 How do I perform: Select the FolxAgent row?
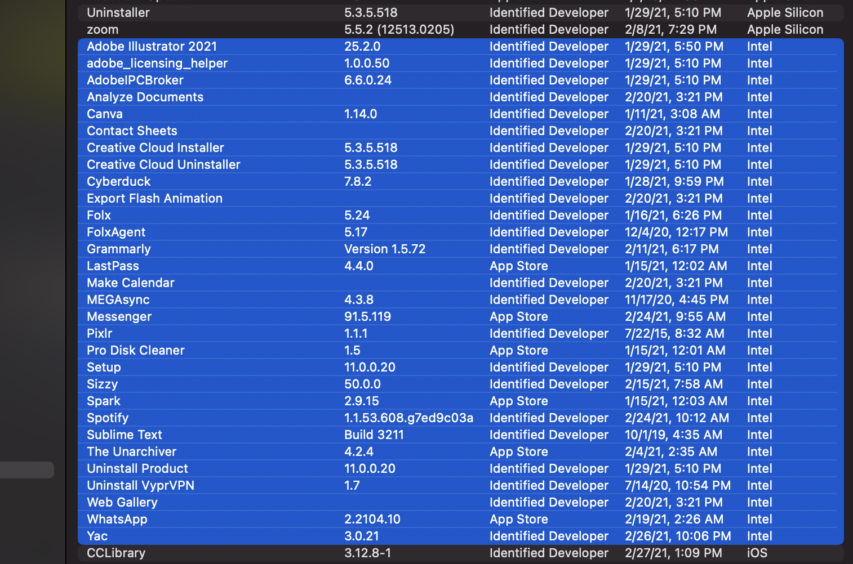(461, 232)
